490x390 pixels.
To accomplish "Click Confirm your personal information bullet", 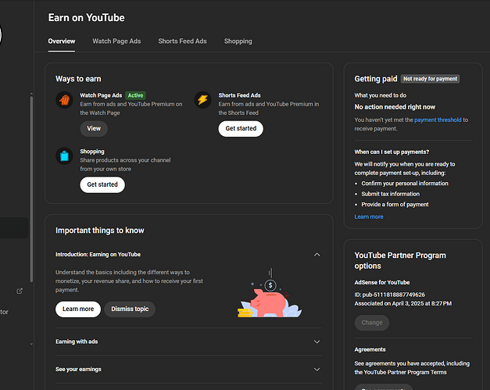I will point(405,184).
